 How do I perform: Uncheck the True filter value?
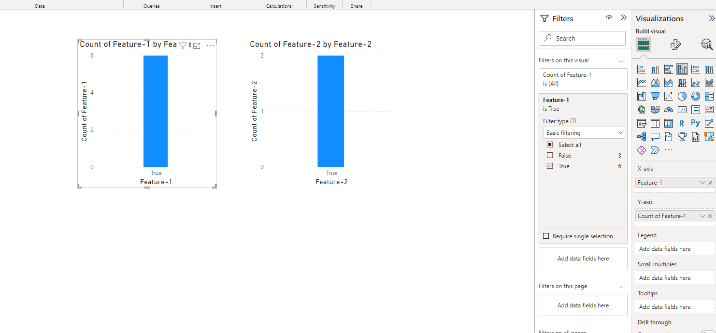[550, 166]
